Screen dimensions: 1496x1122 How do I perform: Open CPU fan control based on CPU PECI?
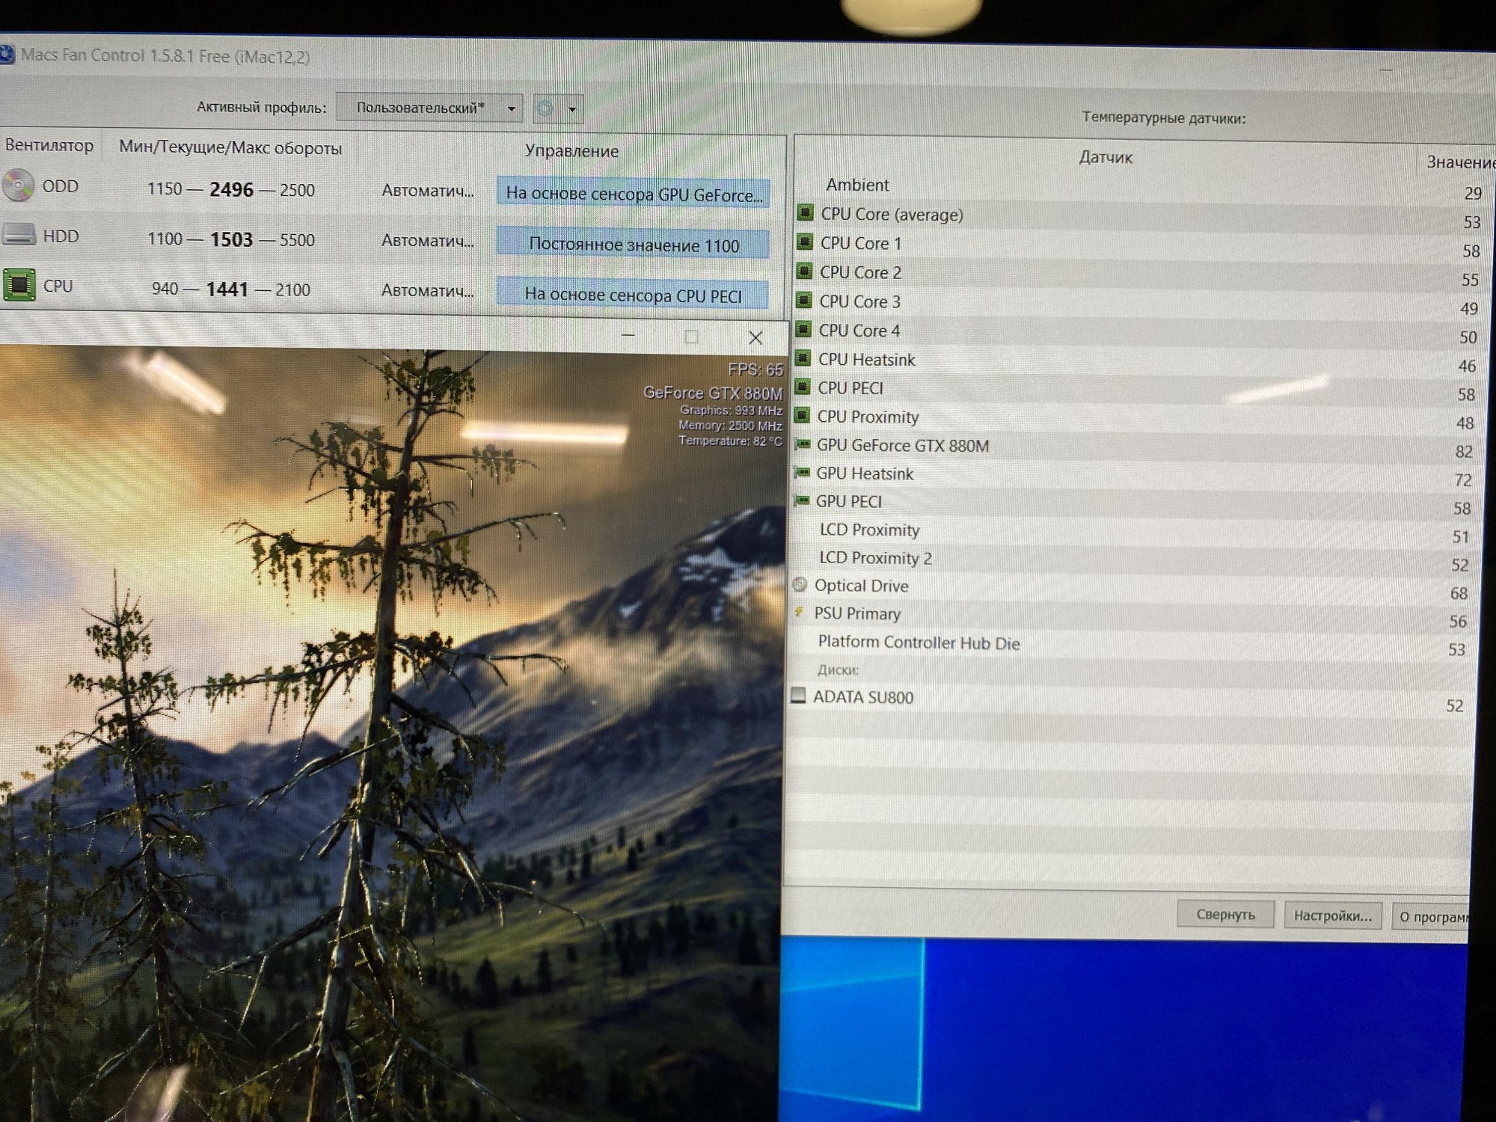[x=633, y=295]
